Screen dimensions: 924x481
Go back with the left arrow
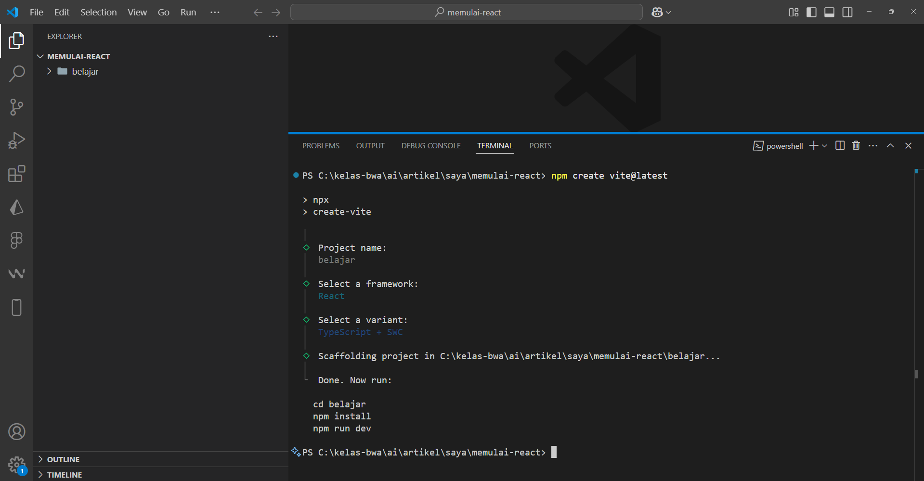(x=258, y=13)
